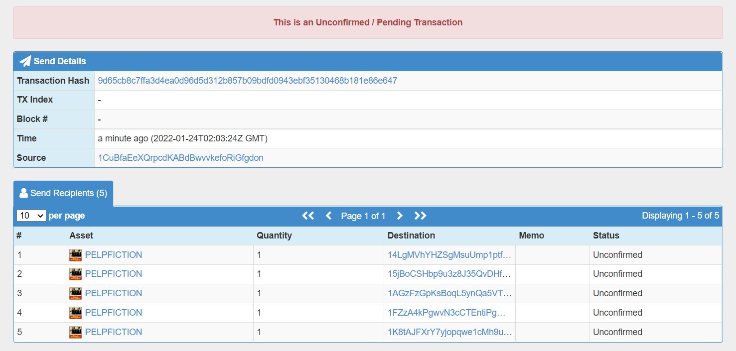Go to next page arrow
This screenshot has width=736, height=351.
click(400, 216)
